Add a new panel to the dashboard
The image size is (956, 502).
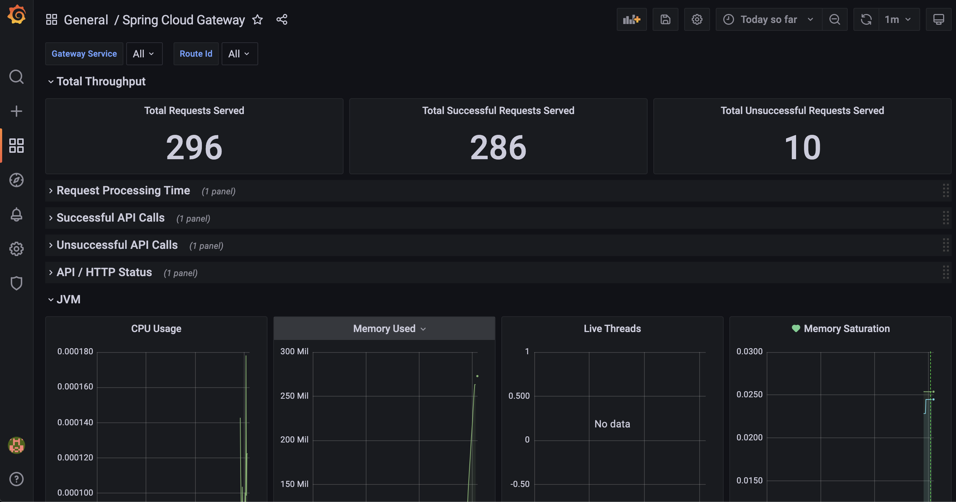point(631,19)
